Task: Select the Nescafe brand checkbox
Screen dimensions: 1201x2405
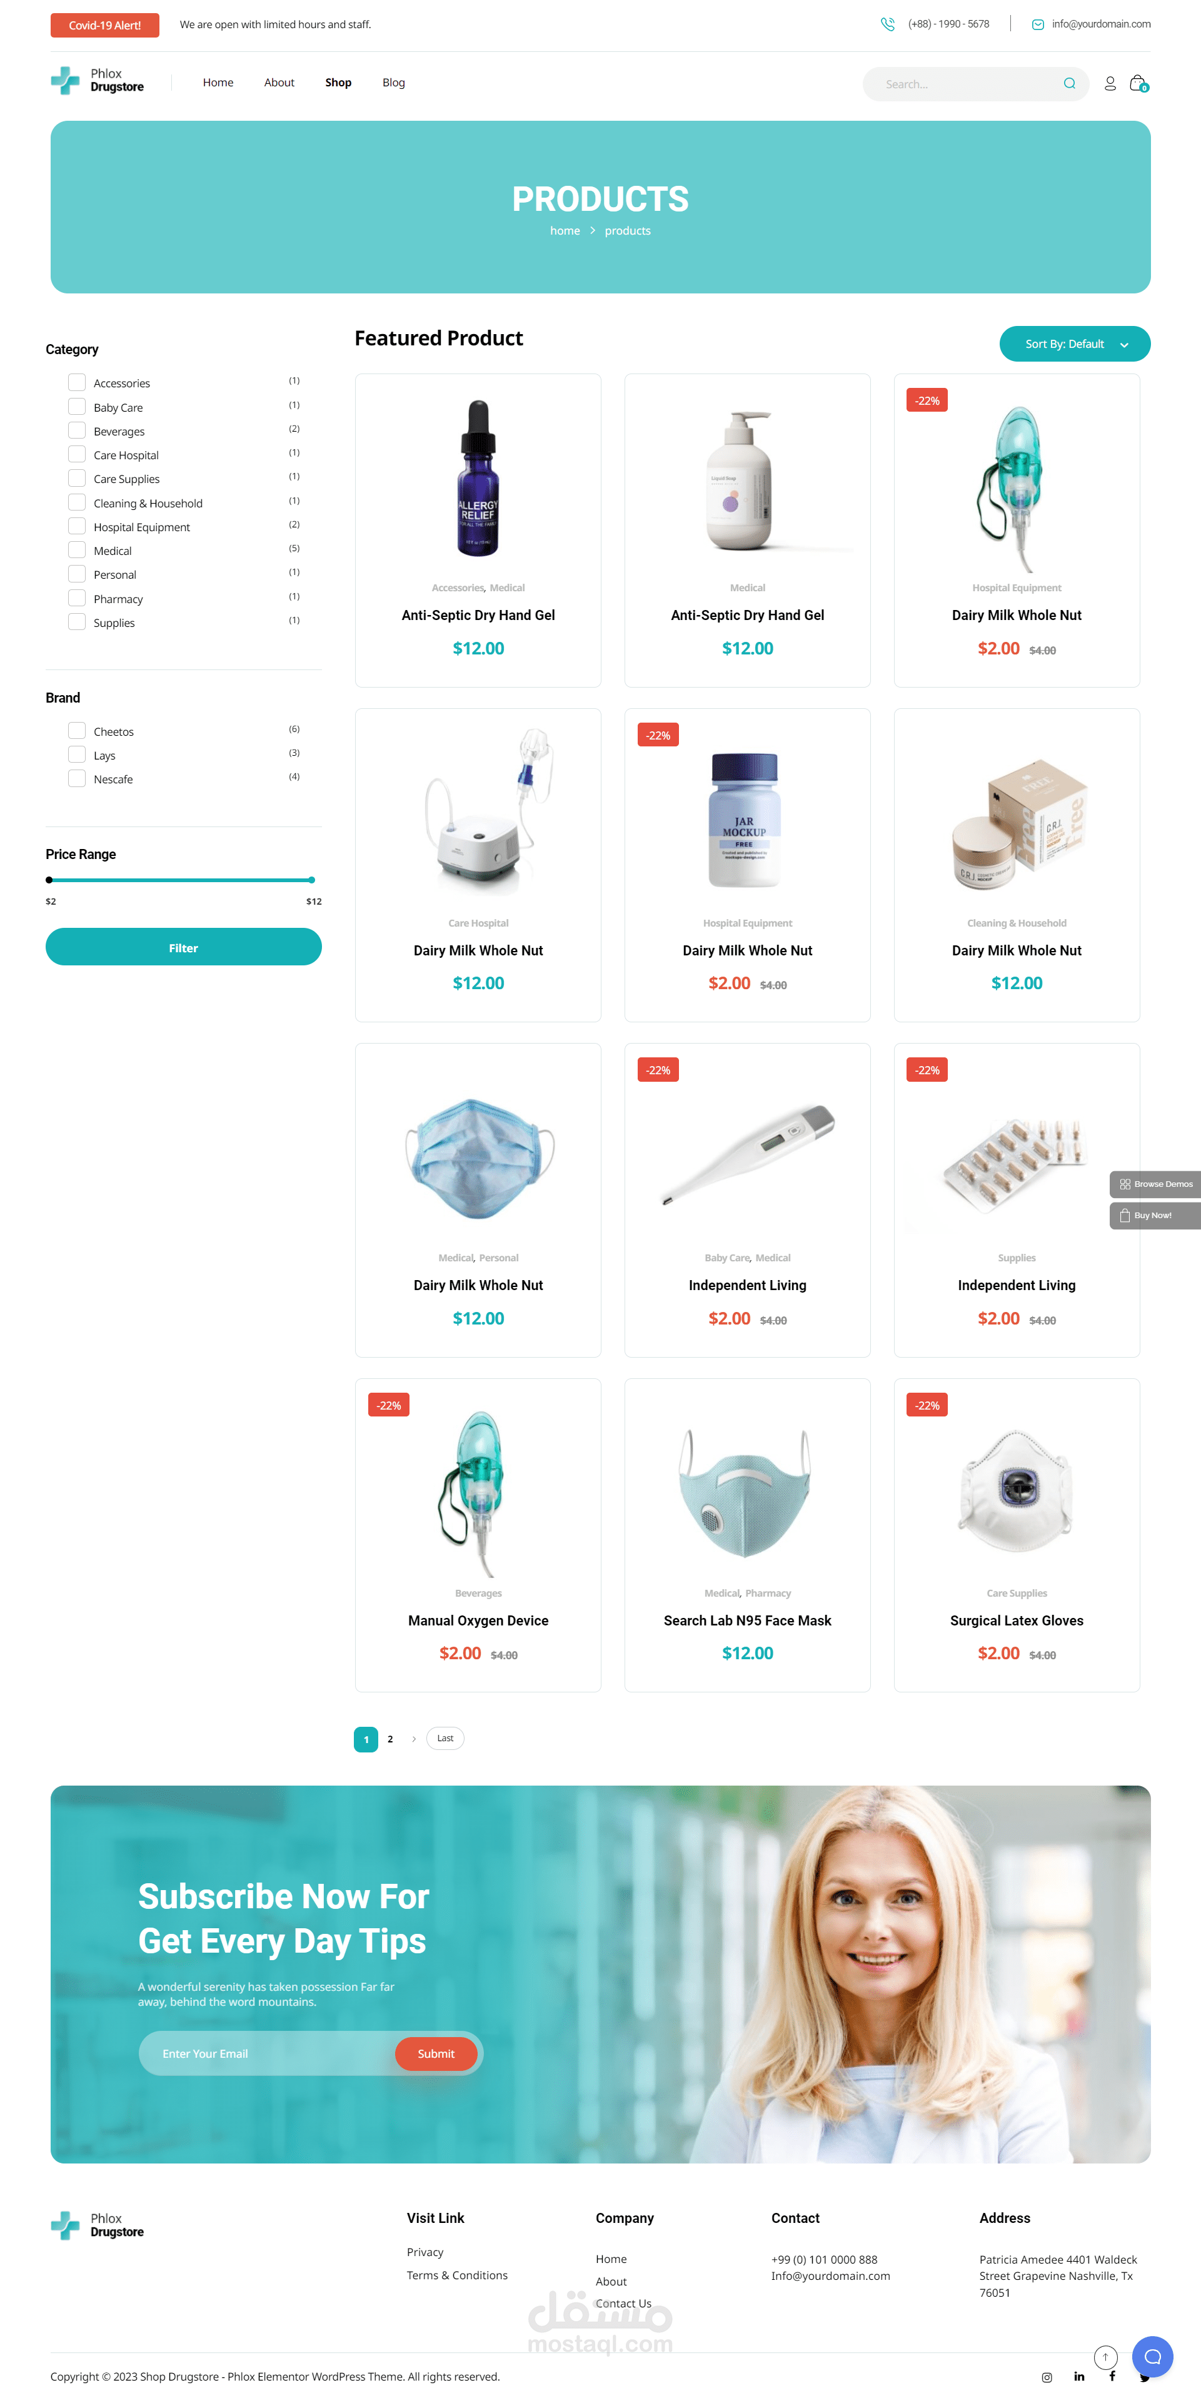Action: point(76,779)
